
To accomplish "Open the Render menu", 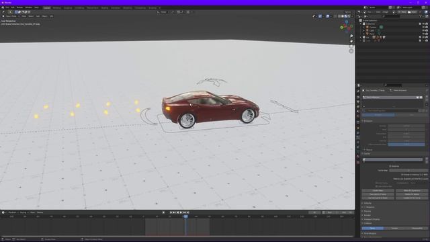I will tap(19, 7).
